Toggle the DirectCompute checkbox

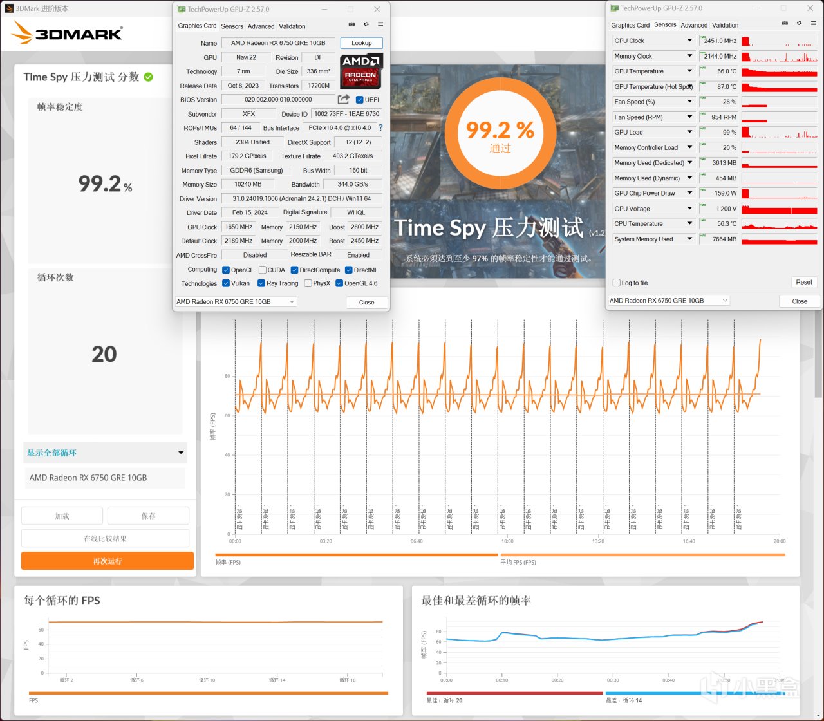[294, 270]
